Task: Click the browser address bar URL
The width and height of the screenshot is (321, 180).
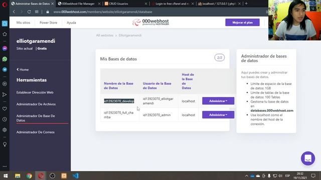Action: click(102, 12)
